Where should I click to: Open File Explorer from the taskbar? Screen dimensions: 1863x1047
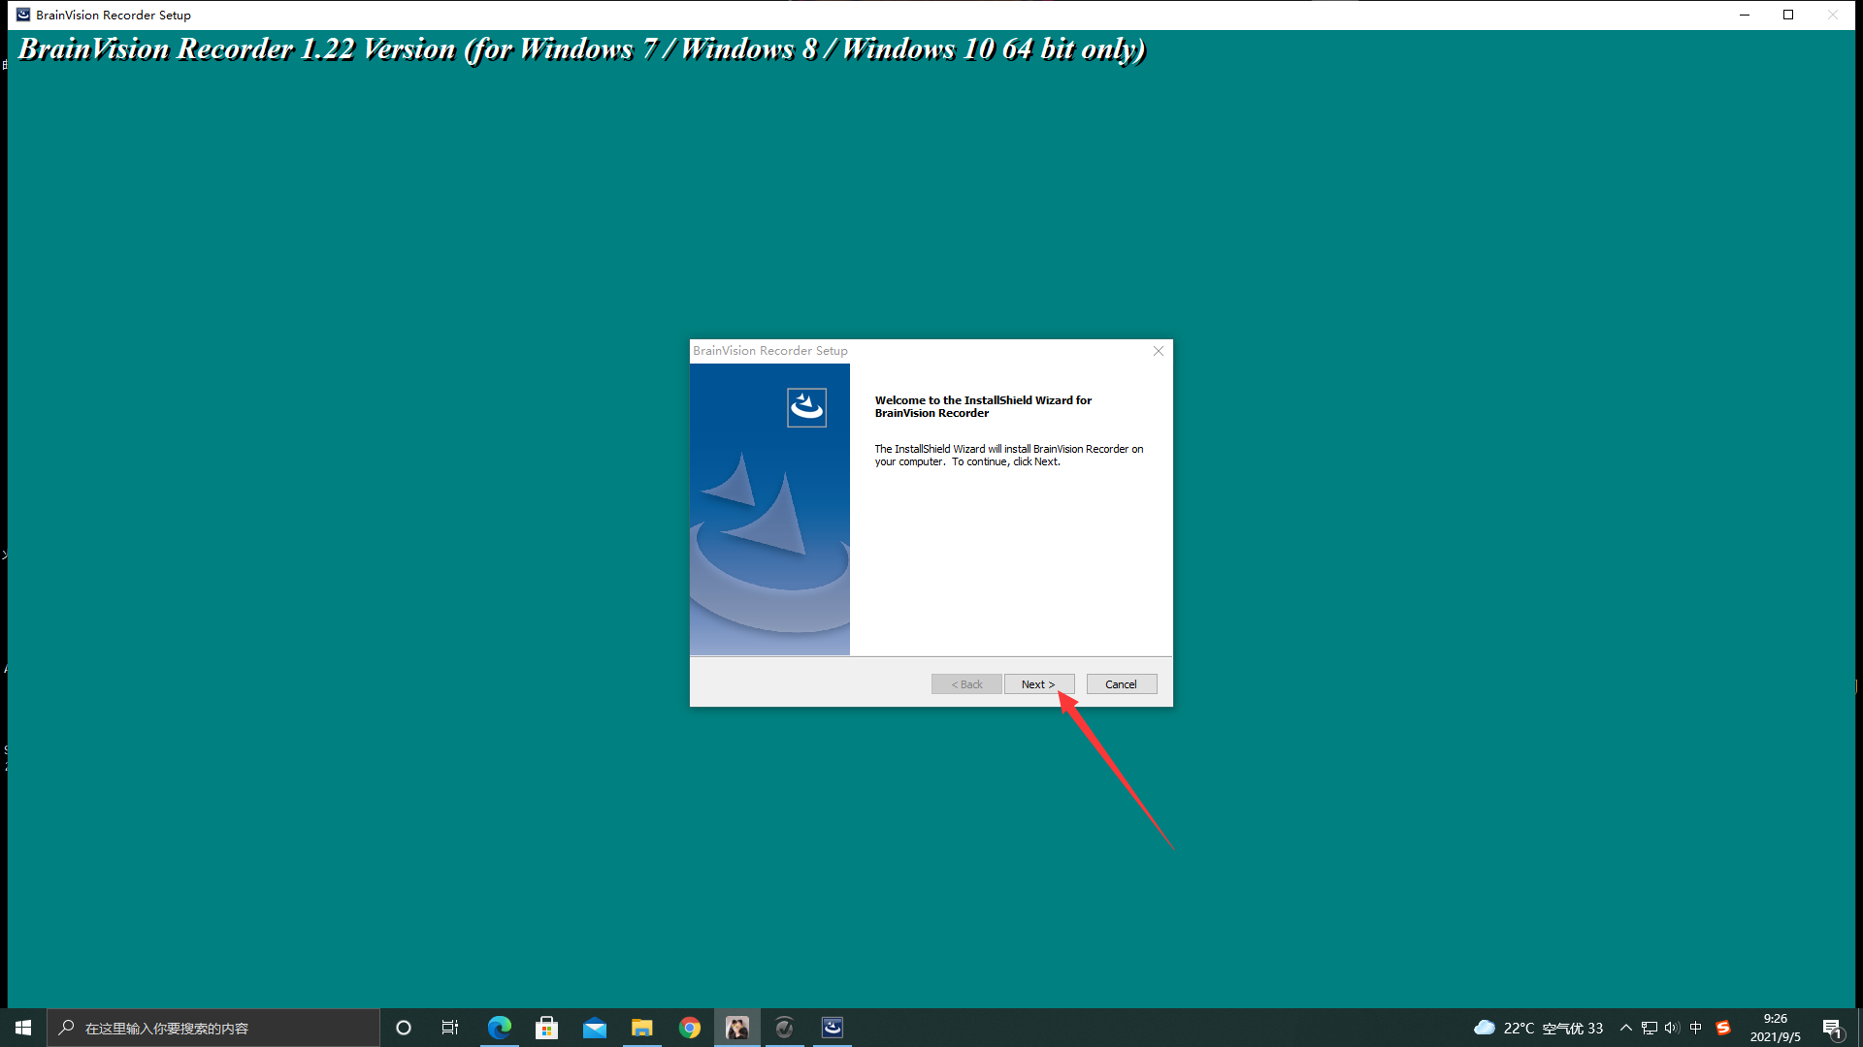tap(642, 1028)
